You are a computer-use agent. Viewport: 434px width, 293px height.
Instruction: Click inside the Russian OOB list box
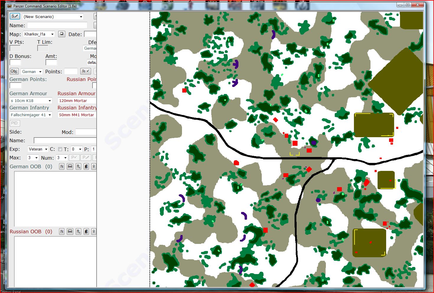(x=56, y=262)
